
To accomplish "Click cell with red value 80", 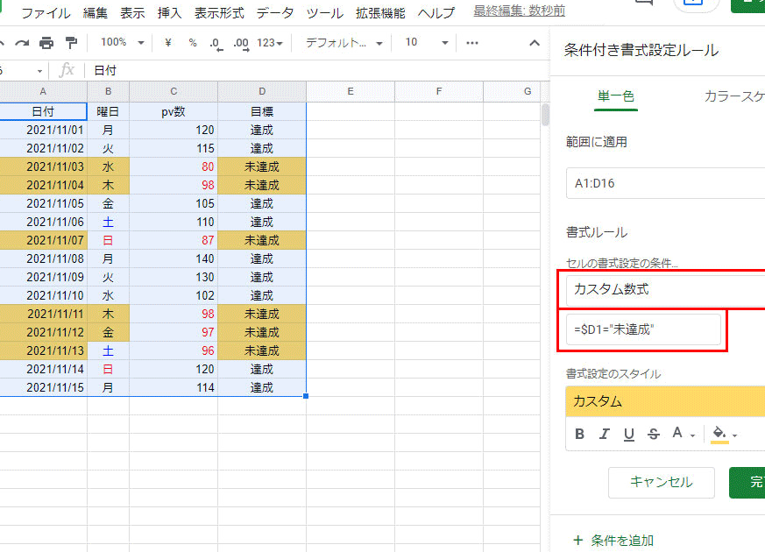I will tap(174, 166).
